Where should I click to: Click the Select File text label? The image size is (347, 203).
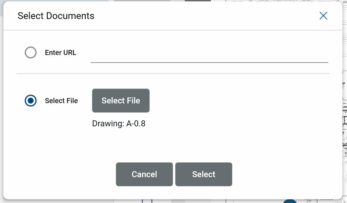pos(61,101)
